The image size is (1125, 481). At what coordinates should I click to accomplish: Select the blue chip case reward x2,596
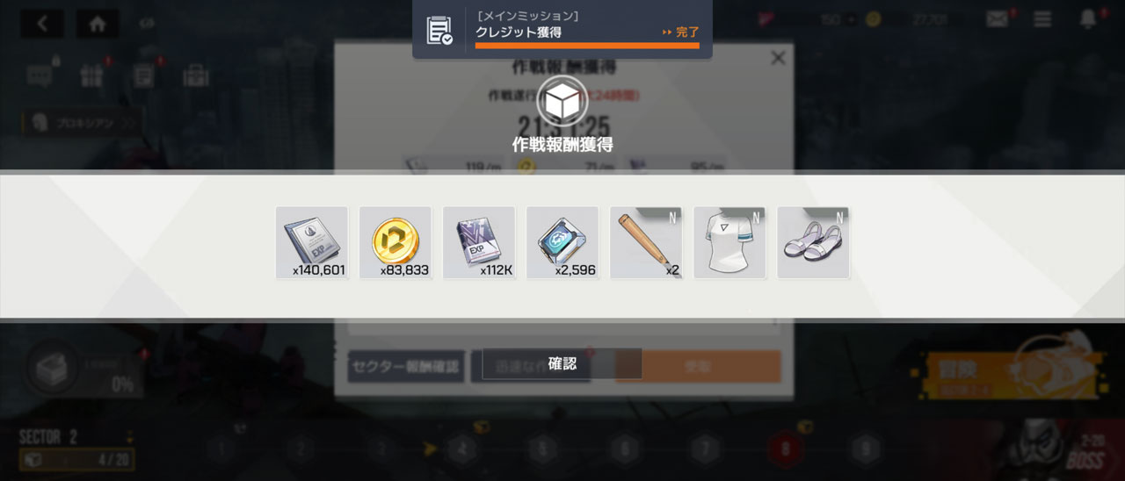coord(562,242)
